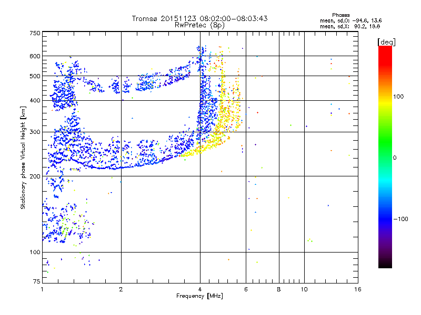This screenshot has width=421, height=315.
Task: Click the 'Frequency [MHz]' axis label
Action: 199,296
